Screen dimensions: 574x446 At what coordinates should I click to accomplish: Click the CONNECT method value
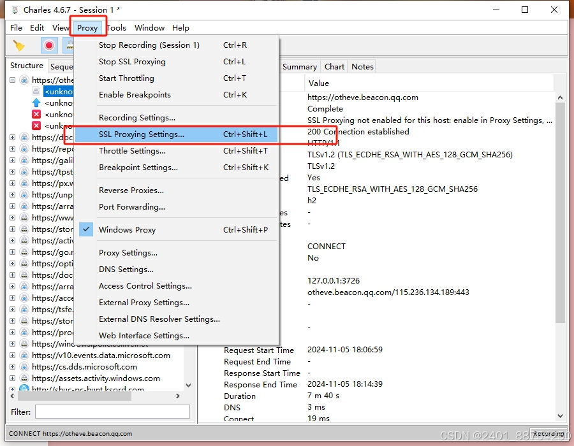tap(326, 247)
